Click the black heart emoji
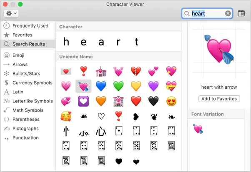The width and height of the screenshot is (251, 172). click(153, 101)
